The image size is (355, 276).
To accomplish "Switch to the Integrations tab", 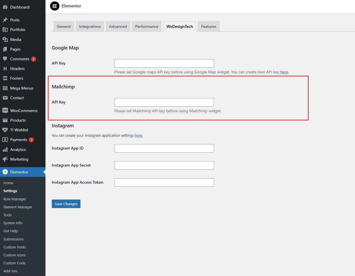I will click(90, 26).
